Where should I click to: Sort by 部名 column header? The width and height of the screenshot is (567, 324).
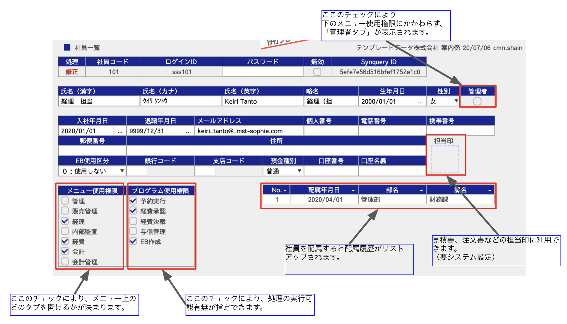(x=392, y=190)
